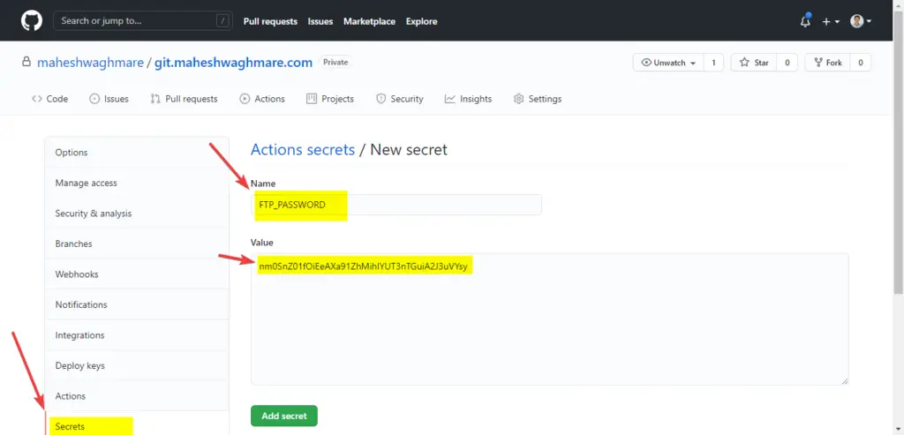This screenshot has height=435, width=904.
Task: Focus the Search or jump to field
Action: [143, 21]
